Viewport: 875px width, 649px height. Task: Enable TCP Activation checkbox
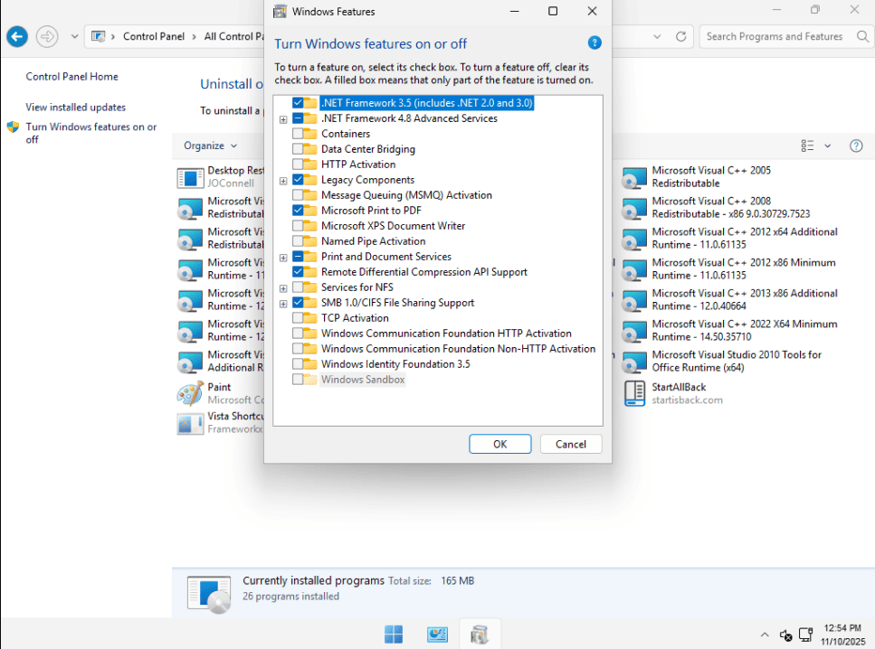click(298, 318)
